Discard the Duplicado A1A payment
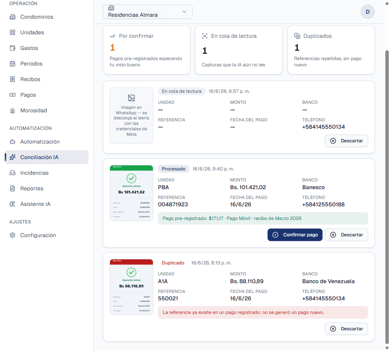This screenshot has height=351, width=390. (x=346, y=329)
